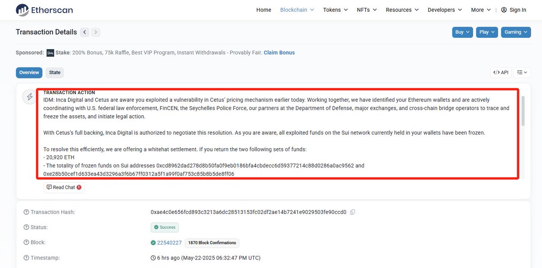Screen dimensions: 542x268
Task: Open the Developers menu
Action: 445,10
